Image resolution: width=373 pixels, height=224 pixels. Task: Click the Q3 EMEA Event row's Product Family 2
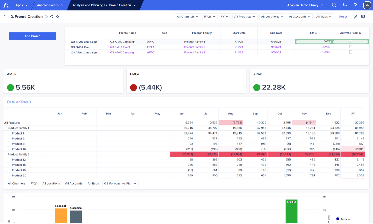(195, 47)
